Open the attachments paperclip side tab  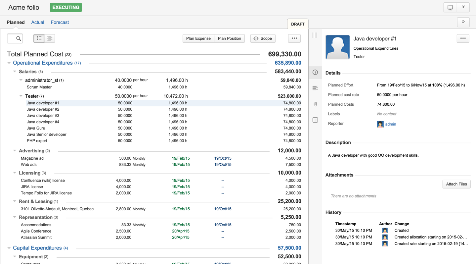(315, 104)
